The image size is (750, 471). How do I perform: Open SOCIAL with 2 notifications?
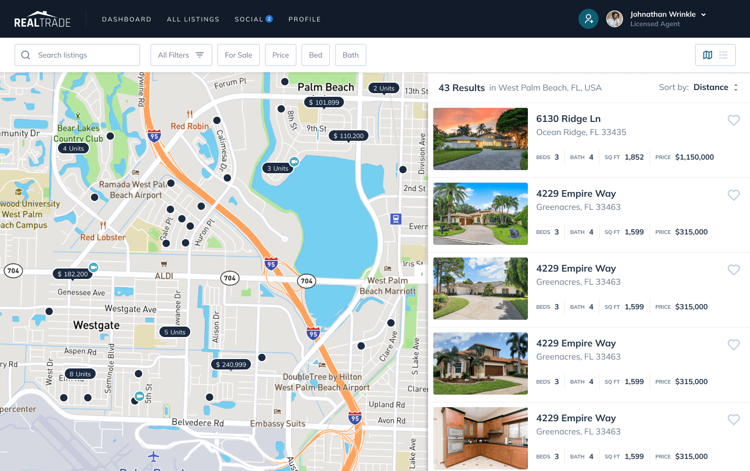pyautogui.click(x=253, y=19)
